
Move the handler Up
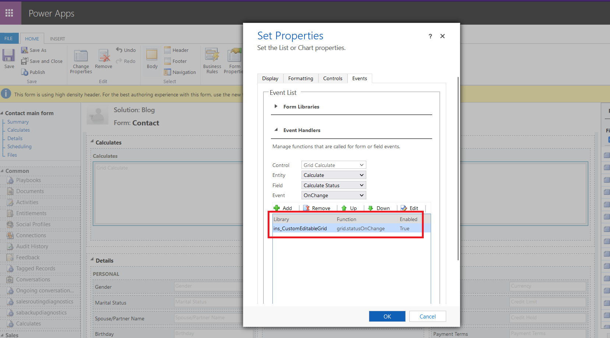pos(349,208)
